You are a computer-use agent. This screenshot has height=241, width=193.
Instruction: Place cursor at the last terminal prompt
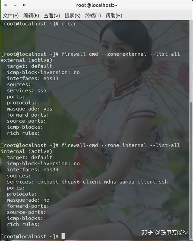(x=63, y=236)
